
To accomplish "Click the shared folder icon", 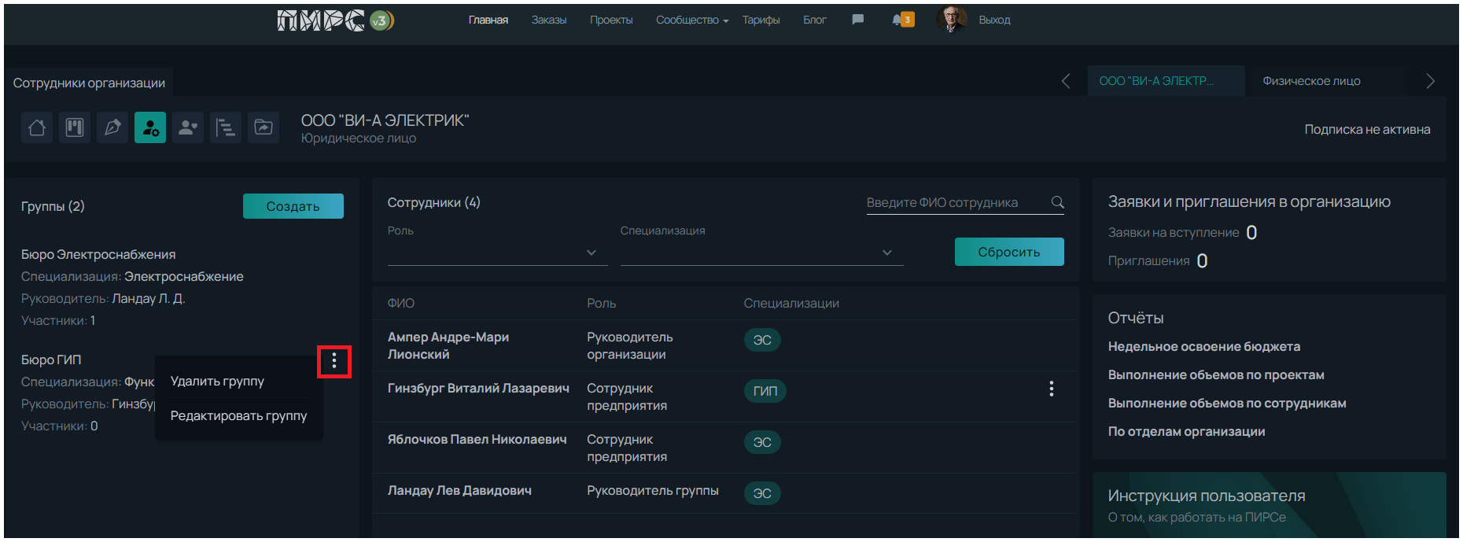I will coord(263,127).
